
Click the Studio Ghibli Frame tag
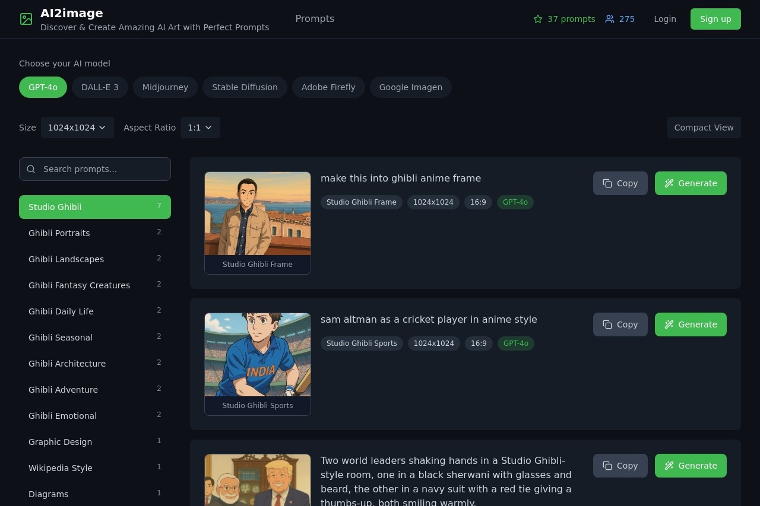point(362,202)
